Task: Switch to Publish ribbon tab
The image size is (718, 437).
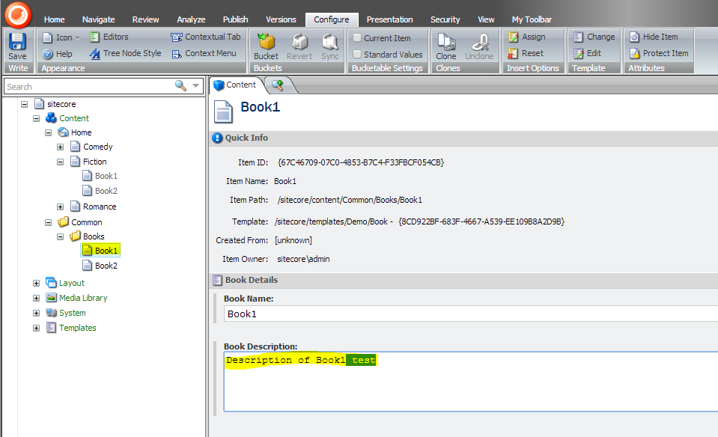Action: coord(235,19)
